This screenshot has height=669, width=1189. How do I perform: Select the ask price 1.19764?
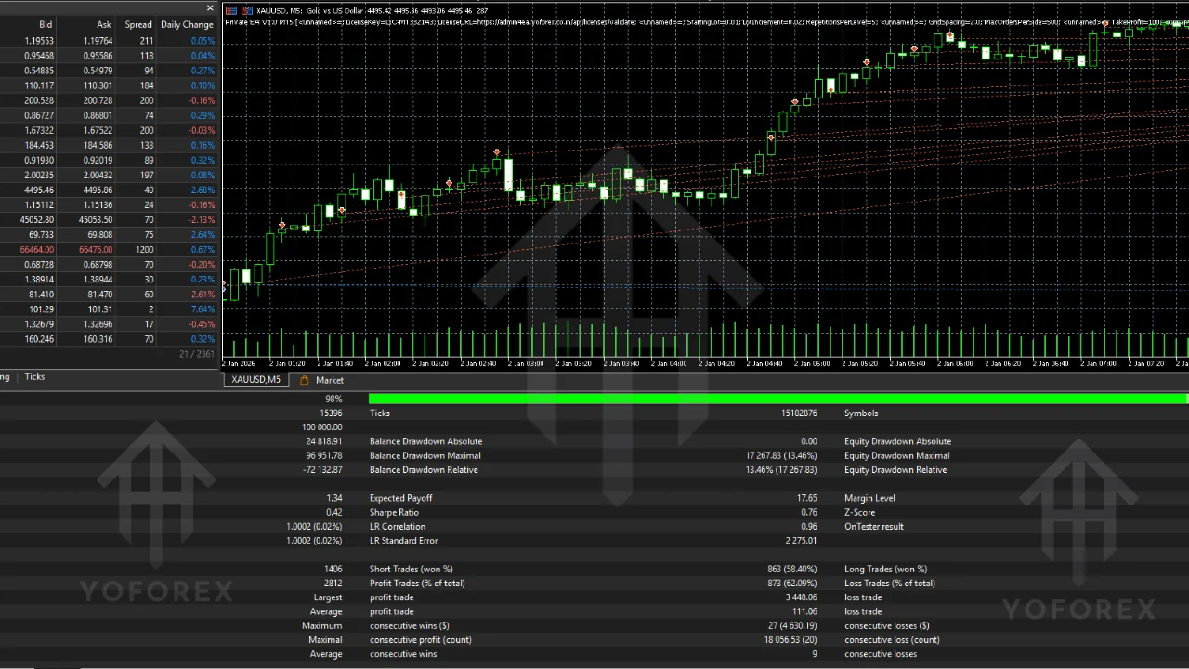(98, 41)
